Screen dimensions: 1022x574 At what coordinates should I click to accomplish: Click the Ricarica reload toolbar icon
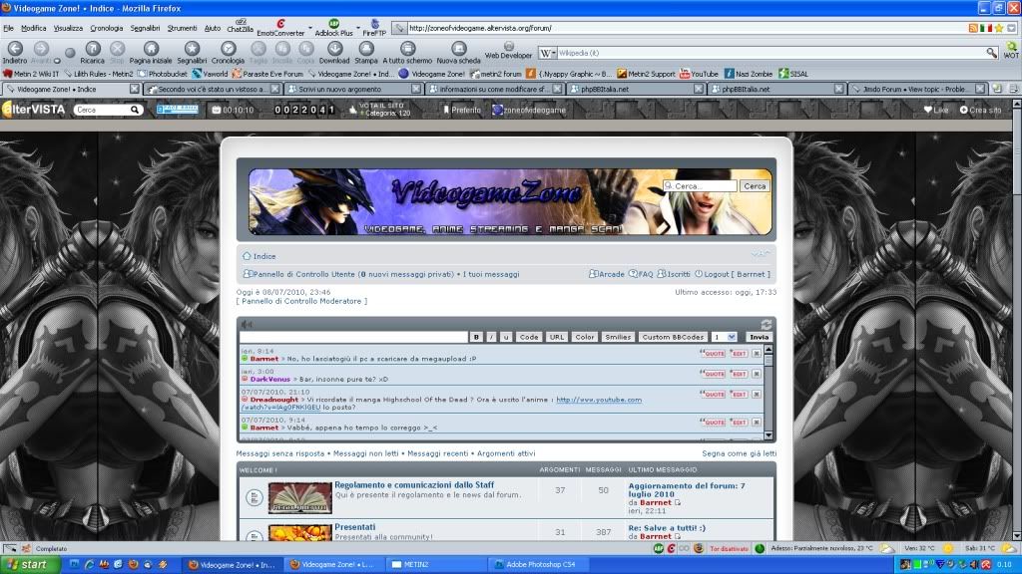(x=92, y=49)
